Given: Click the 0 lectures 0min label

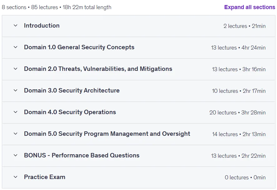Looking at the screenshot, I should pos(245,177).
